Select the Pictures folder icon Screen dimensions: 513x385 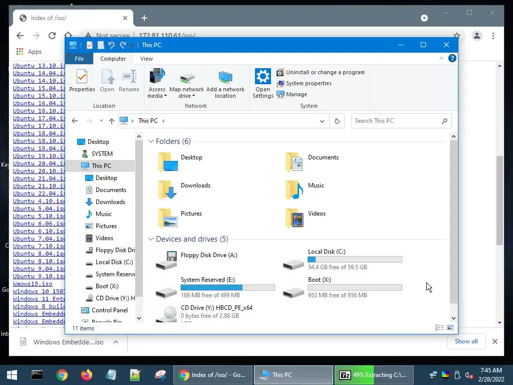coord(167,218)
